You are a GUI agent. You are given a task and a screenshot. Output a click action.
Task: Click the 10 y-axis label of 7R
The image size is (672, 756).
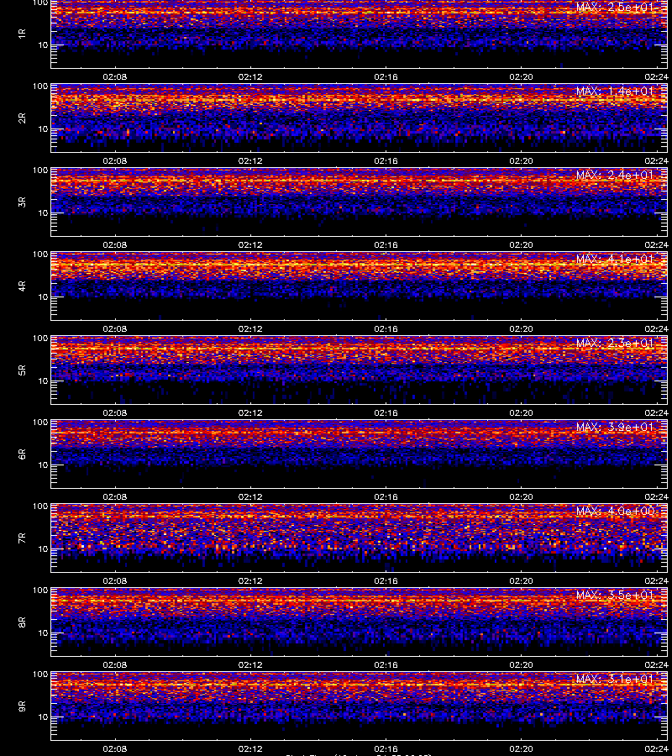click(43, 549)
